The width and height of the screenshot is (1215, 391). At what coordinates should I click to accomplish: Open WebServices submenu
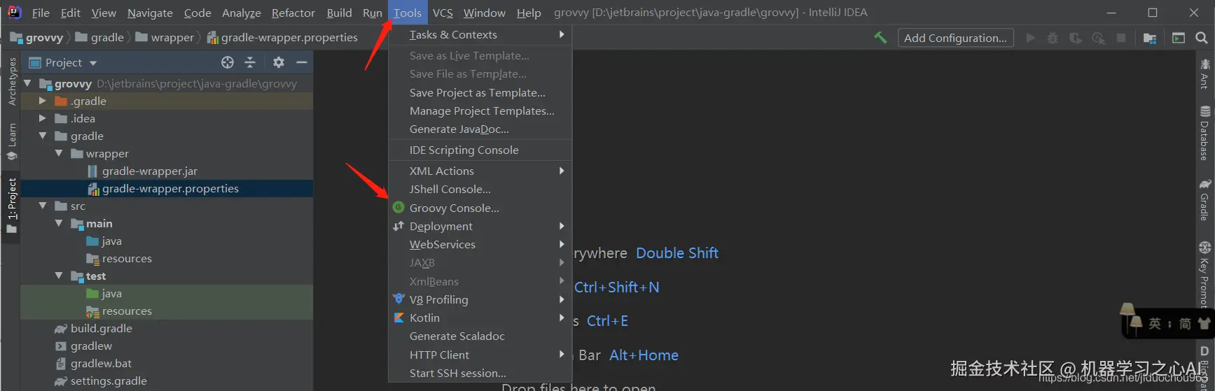pos(480,244)
